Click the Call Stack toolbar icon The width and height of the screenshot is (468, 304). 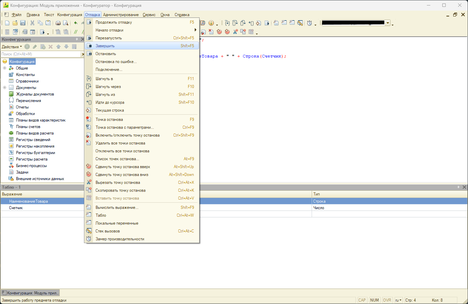(x=300, y=23)
